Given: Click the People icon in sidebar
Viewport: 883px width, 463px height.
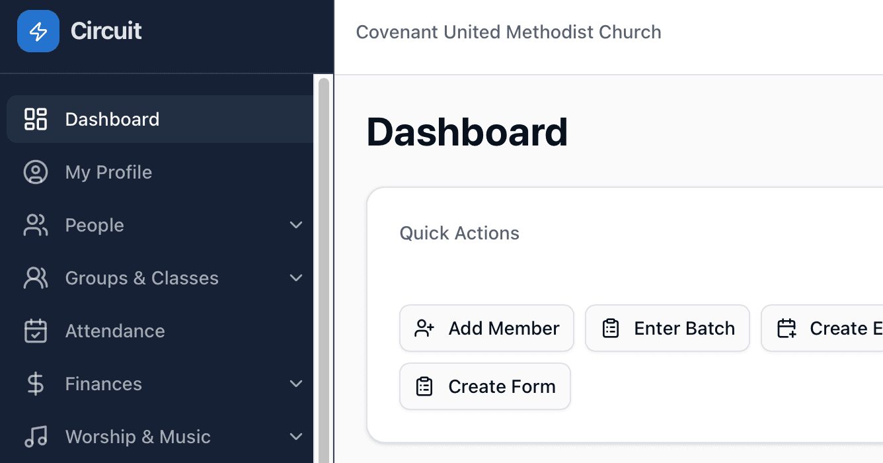Looking at the screenshot, I should point(35,225).
